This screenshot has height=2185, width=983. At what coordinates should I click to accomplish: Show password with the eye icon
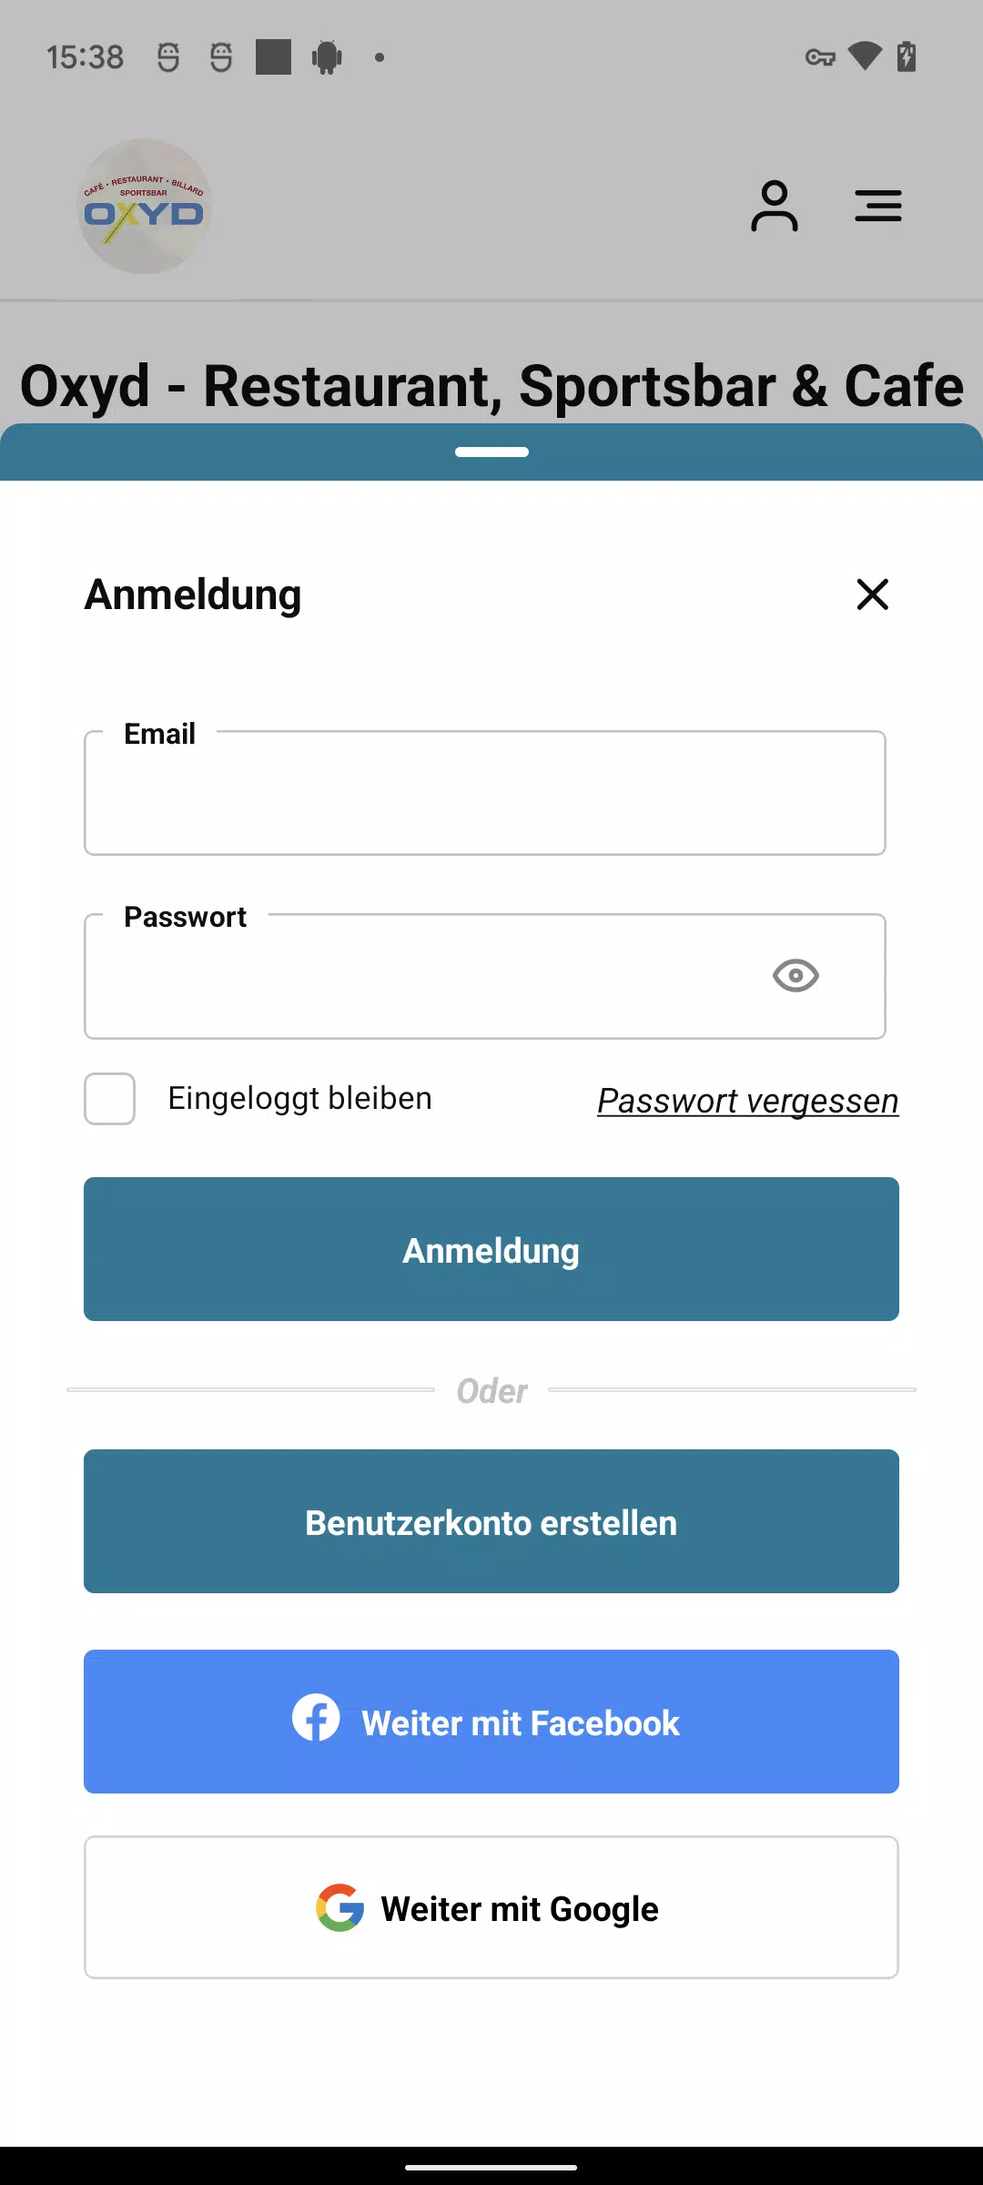(x=796, y=976)
